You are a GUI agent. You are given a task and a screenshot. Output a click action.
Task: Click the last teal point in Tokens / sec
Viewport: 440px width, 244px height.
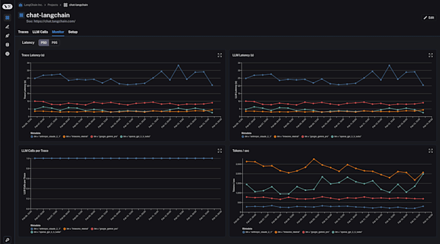pyautogui.click(x=423, y=174)
